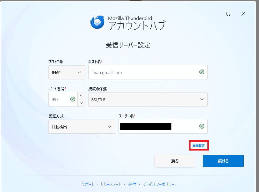Click the 続ける button
The height and width of the screenshot is (192, 259).
coord(223,161)
